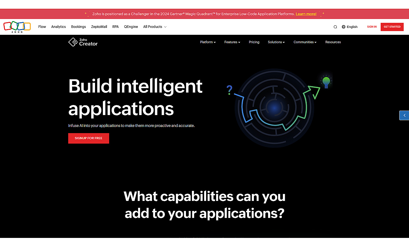
Task: Open the Bookings product link
Action: pos(78,27)
